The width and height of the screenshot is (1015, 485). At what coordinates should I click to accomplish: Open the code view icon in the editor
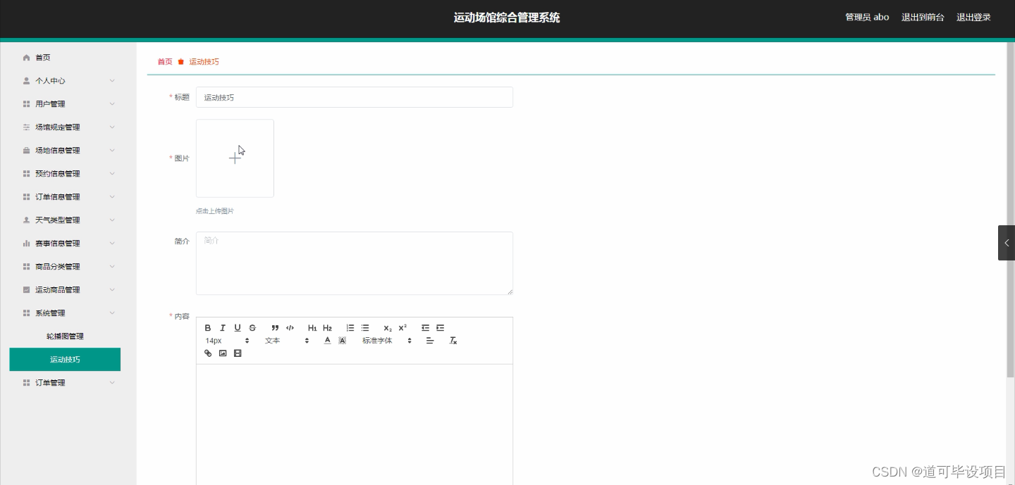click(x=290, y=327)
